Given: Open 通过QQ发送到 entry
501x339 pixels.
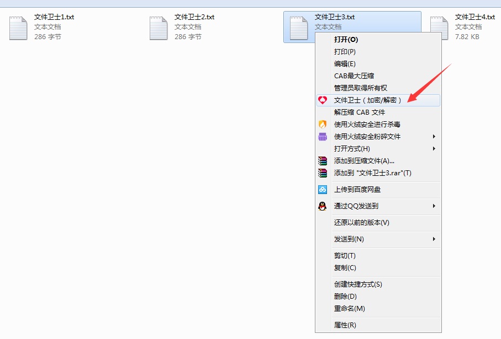Looking at the screenshot, I should [x=378, y=206].
